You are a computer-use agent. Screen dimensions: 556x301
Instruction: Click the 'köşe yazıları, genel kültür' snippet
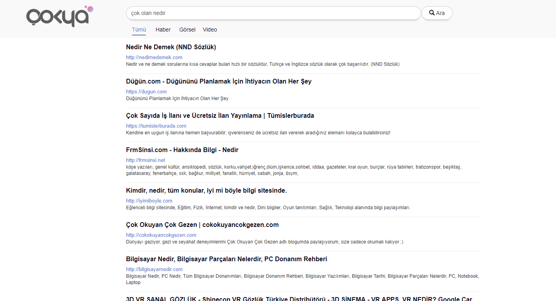tap(294, 170)
